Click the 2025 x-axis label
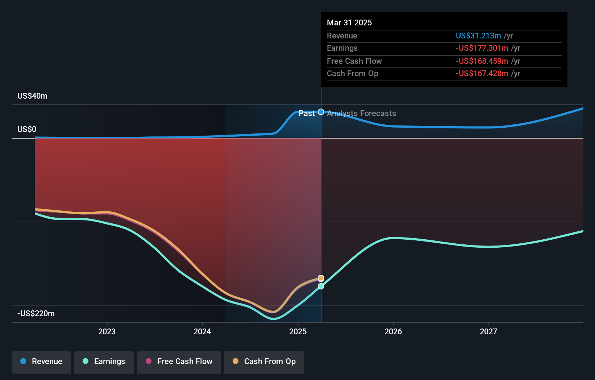The image size is (595, 380). [298, 331]
